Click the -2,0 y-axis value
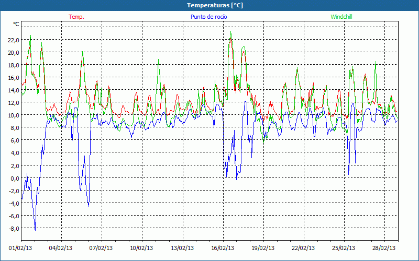The height and width of the screenshot is (261, 419). click(x=14, y=191)
